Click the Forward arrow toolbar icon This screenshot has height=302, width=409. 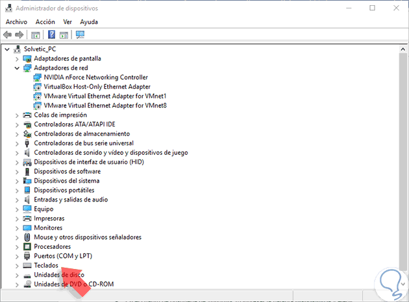pos(19,34)
